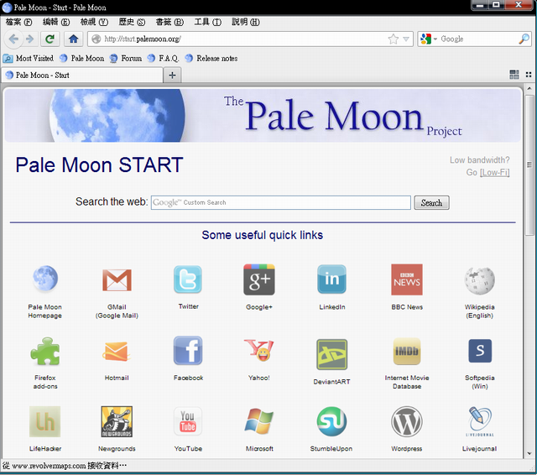Click the Reload page button

click(x=50, y=39)
